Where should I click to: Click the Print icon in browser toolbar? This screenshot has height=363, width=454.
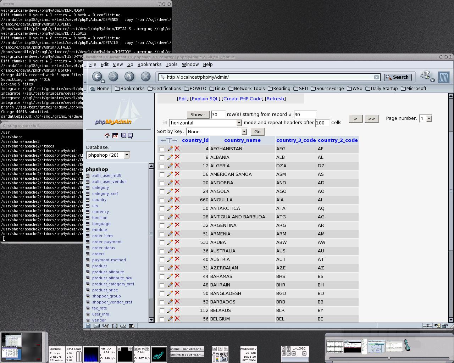[x=426, y=76]
